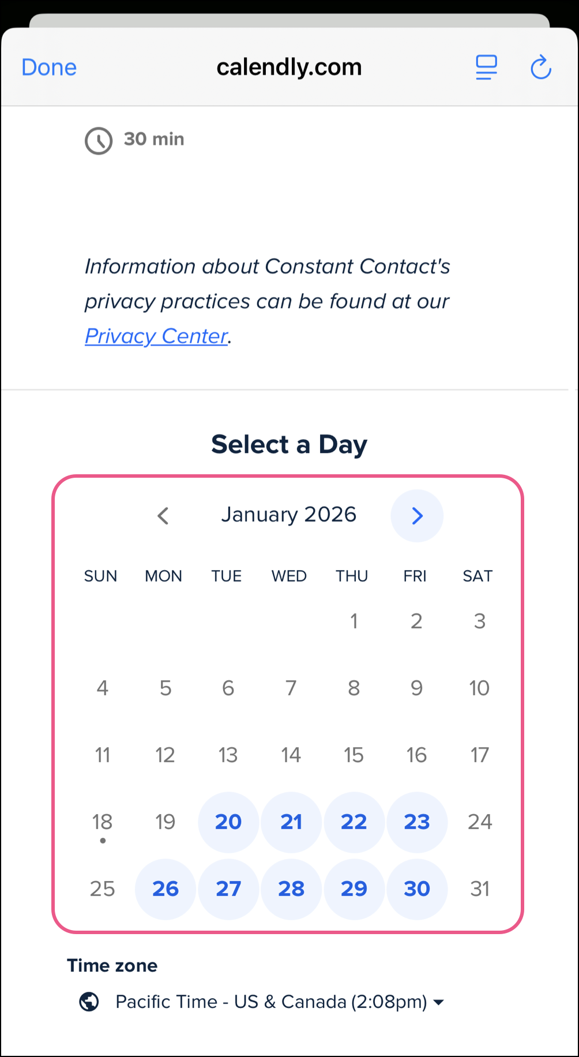Tap today's date, January 18

click(103, 822)
